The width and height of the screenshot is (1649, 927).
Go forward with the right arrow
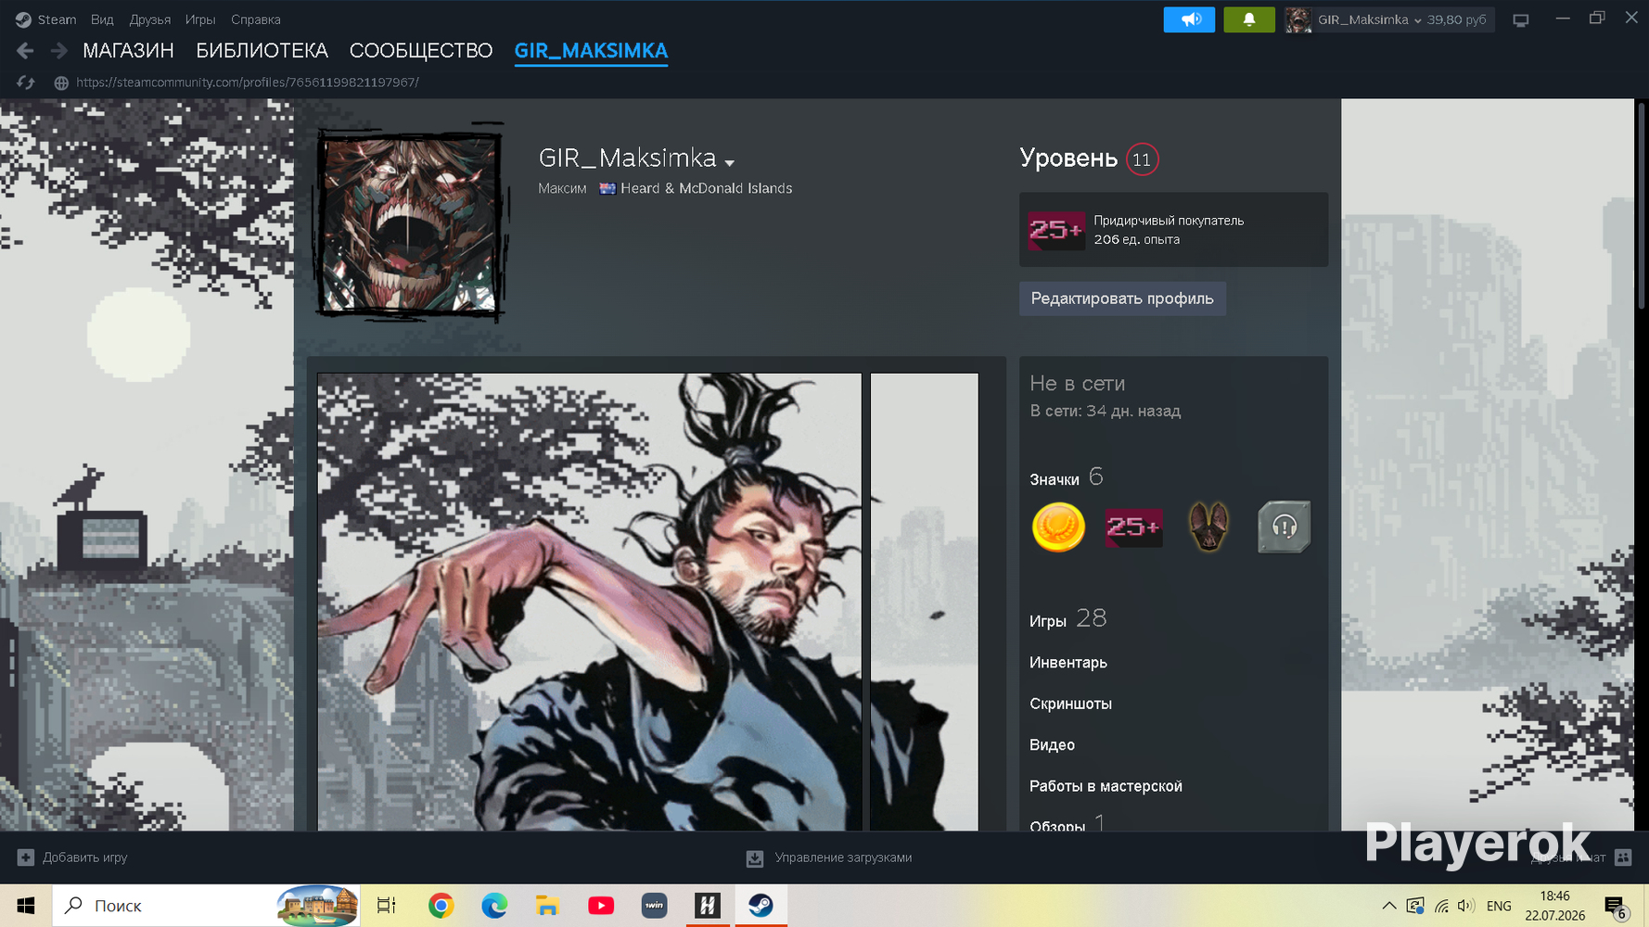click(58, 51)
